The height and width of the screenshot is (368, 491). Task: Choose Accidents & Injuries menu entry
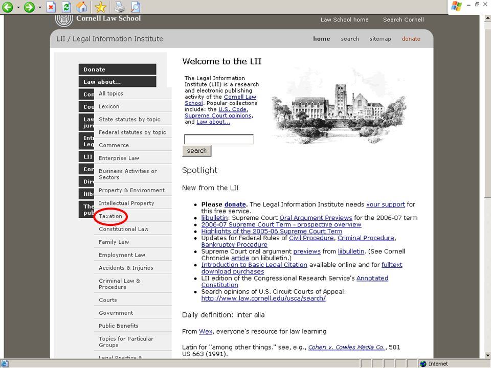[x=133, y=268]
